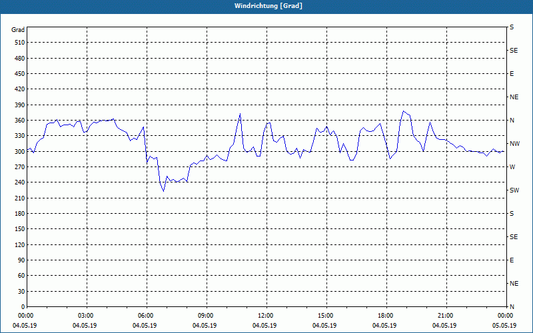Select the 390 y-axis value

click(x=20, y=105)
